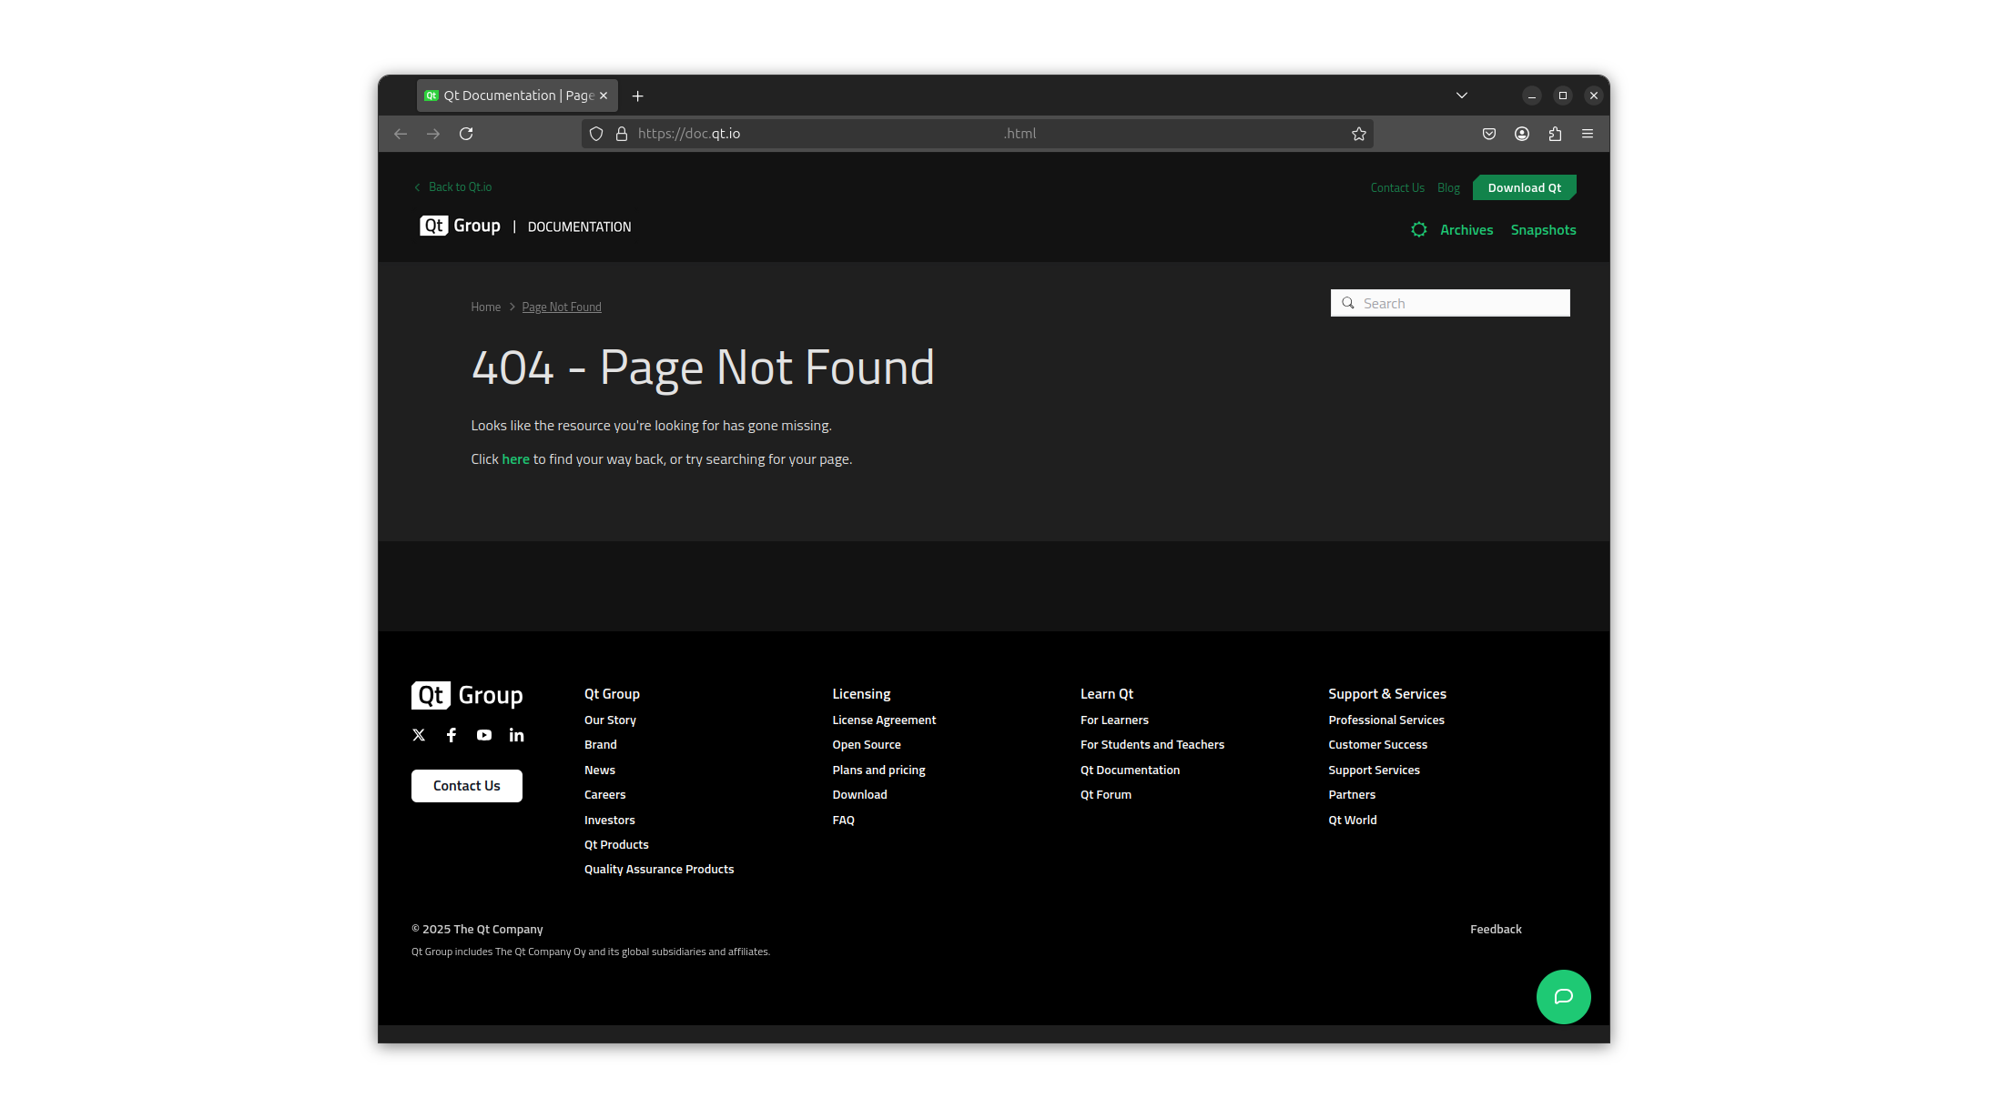Bookmark this page with the star icon
Image resolution: width=1989 pixels, height=1118 pixels.
tap(1359, 134)
